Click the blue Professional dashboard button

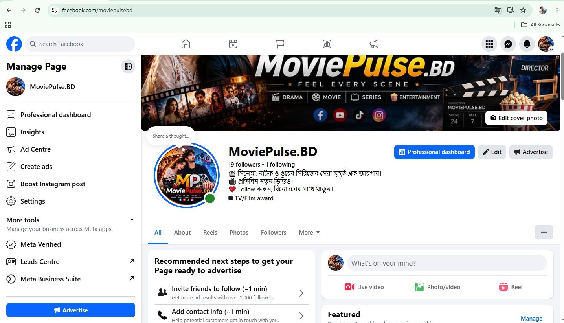434,152
